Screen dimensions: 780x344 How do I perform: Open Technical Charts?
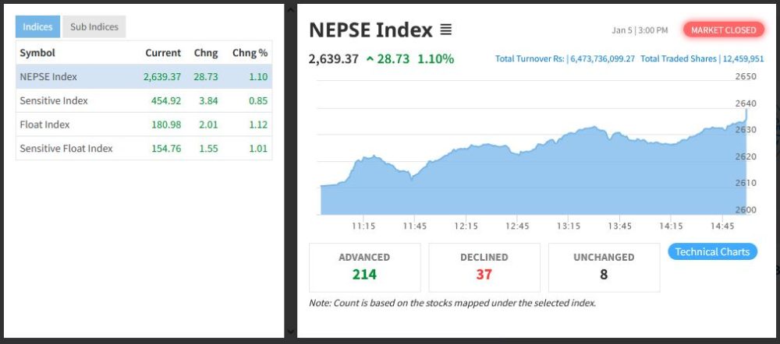(x=712, y=251)
